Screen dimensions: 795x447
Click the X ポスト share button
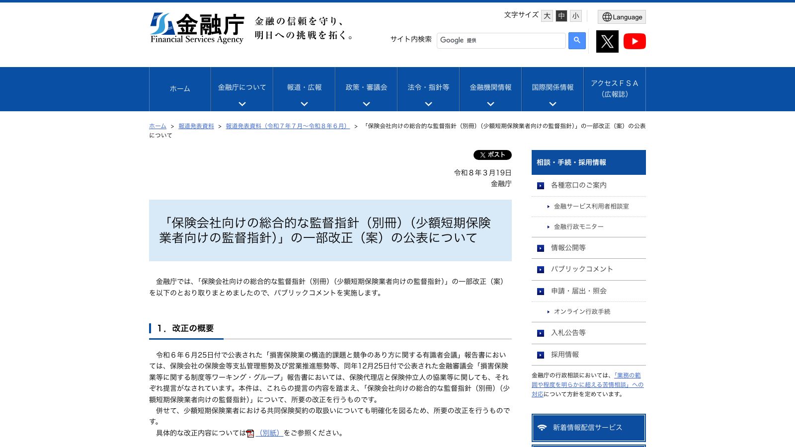(492, 155)
